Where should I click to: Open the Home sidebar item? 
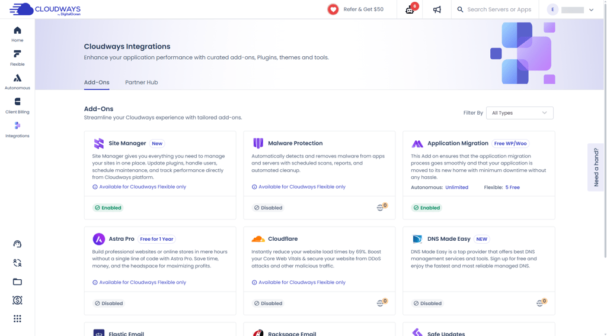point(17,34)
